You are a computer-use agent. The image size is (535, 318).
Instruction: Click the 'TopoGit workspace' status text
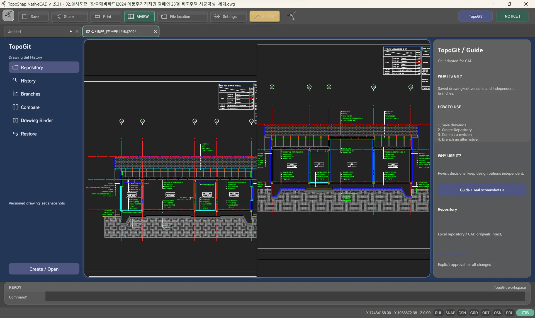(x=510, y=287)
